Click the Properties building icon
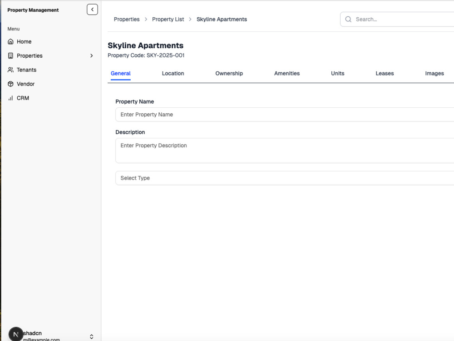The width and height of the screenshot is (454, 341). pyautogui.click(x=10, y=55)
